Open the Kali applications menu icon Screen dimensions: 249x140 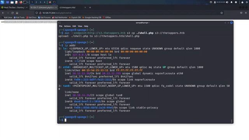pos(2,2)
